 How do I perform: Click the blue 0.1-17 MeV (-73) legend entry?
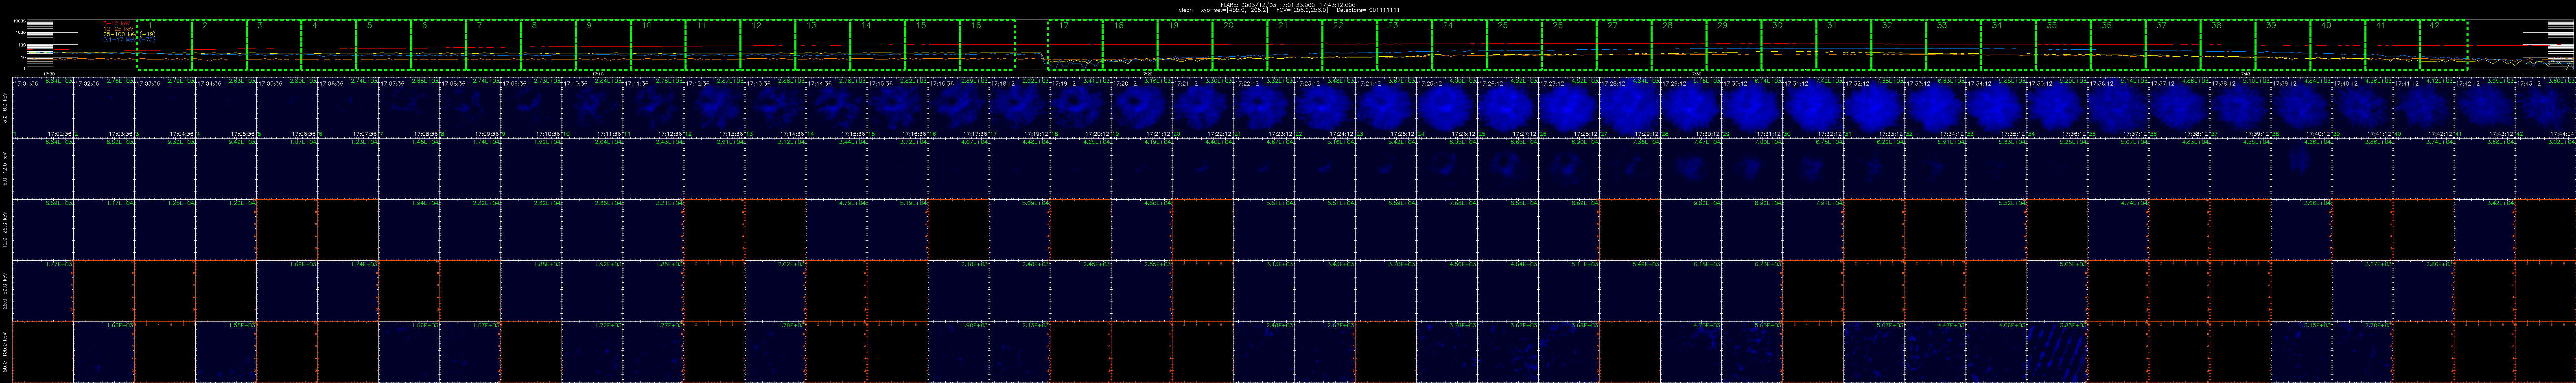129,40
